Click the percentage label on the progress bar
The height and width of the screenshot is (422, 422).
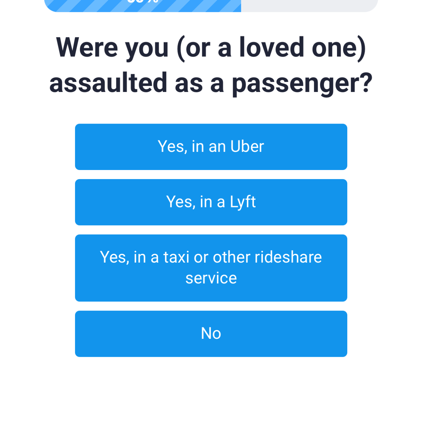click(x=143, y=1)
